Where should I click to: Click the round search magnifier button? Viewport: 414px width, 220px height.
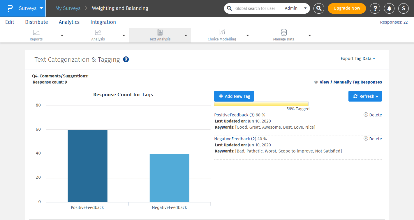click(x=319, y=8)
